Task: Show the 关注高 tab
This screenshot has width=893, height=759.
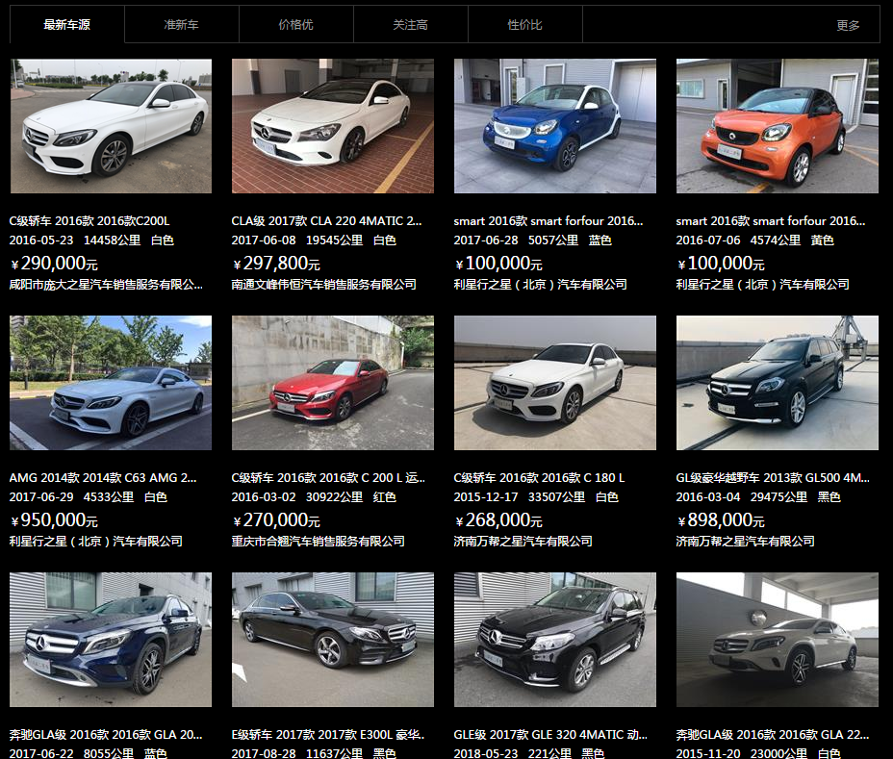Action: click(411, 24)
